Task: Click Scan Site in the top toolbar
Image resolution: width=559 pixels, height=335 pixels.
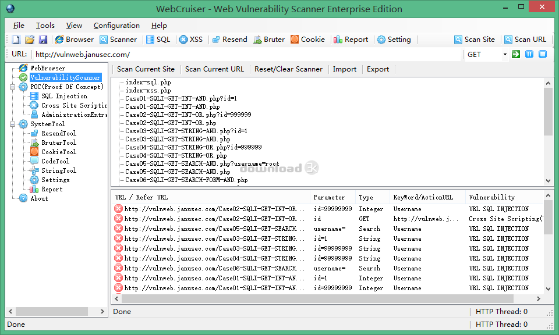Action: click(x=475, y=40)
